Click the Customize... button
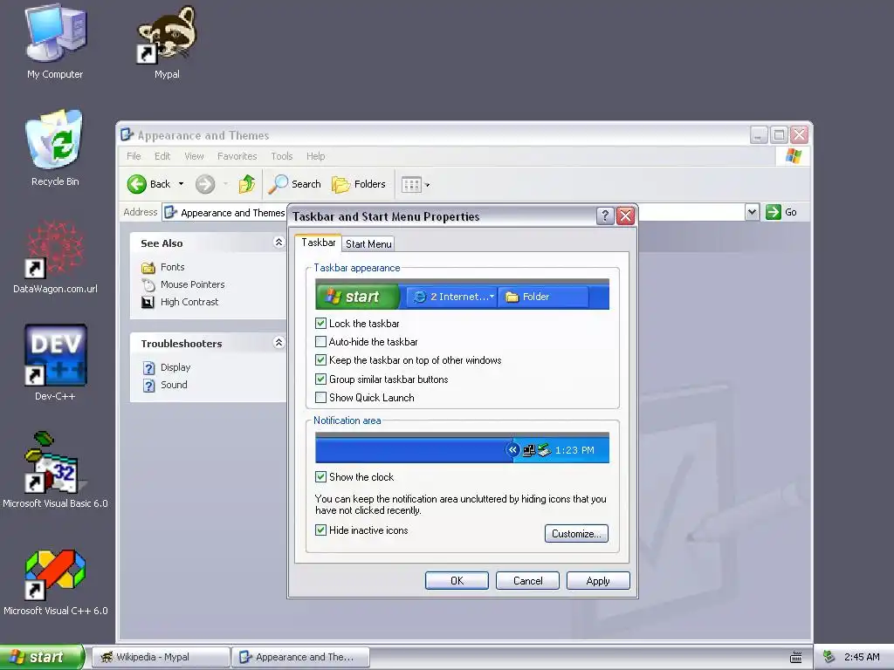The width and height of the screenshot is (894, 670). (576, 533)
